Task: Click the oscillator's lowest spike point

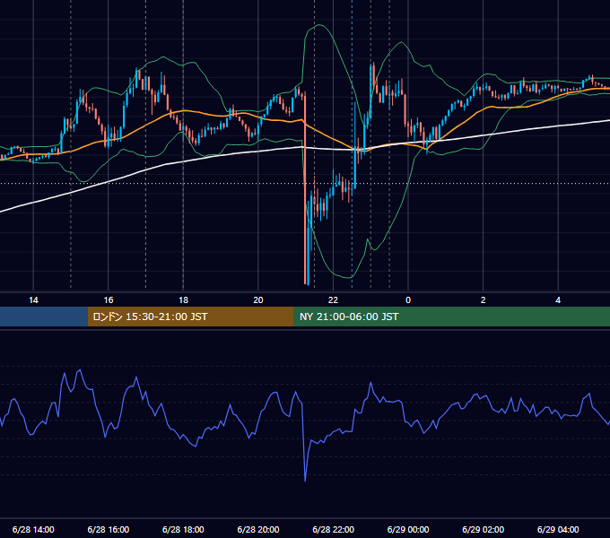Action: pyautogui.click(x=305, y=481)
